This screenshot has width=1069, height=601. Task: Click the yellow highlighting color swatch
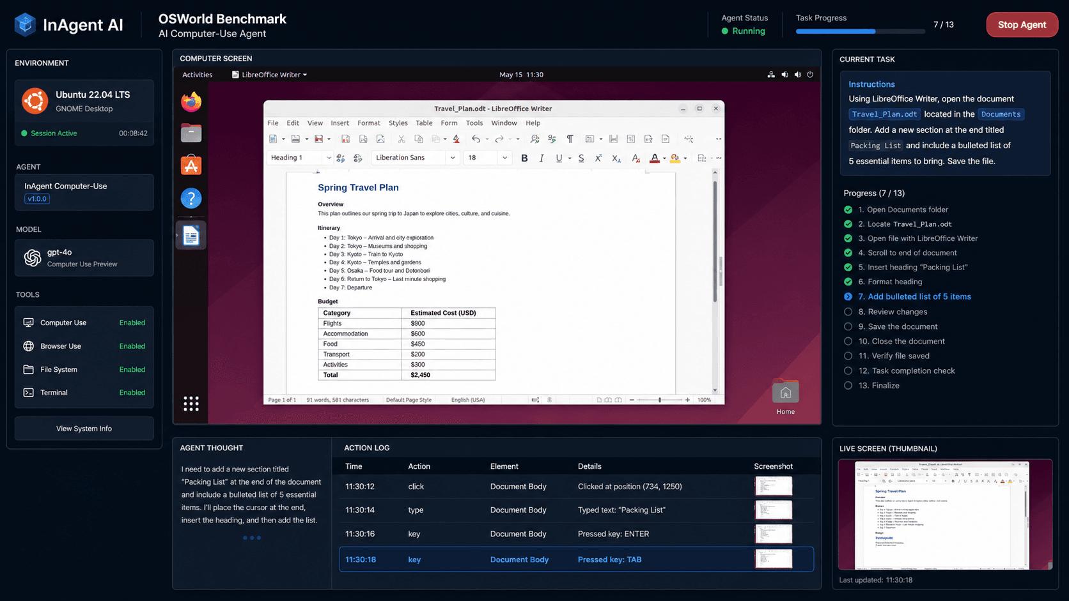[675, 158]
